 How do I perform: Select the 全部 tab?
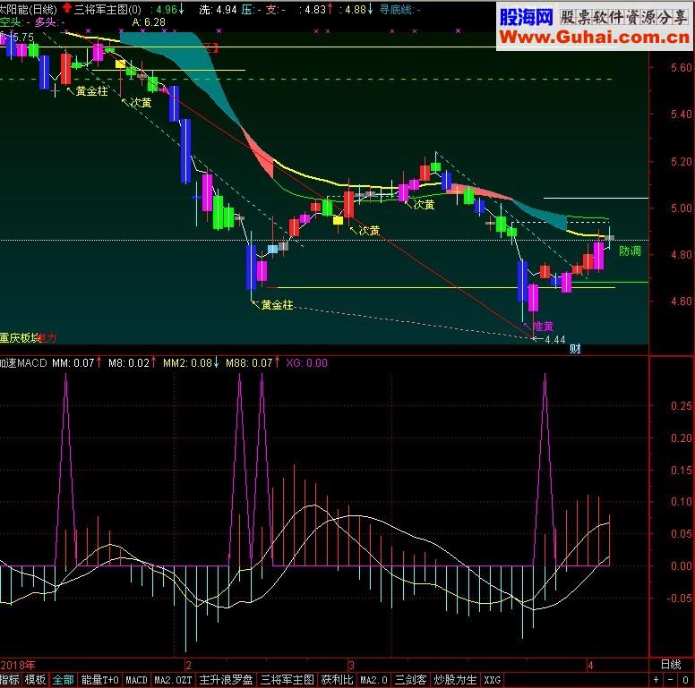[x=64, y=680]
